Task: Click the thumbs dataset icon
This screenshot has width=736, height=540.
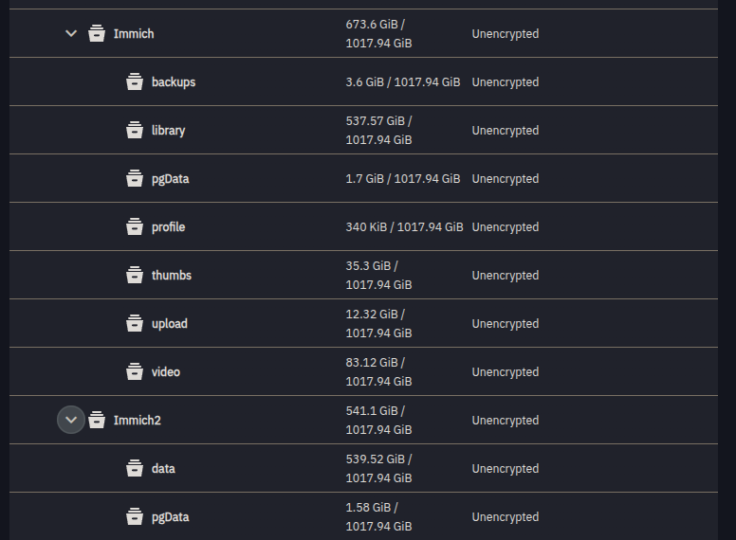Action: click(x=135, y=276)
